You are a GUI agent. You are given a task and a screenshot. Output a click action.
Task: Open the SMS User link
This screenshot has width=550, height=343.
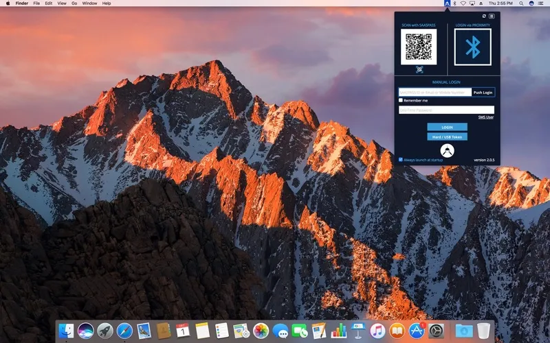pyautogui.click(x=486, y=117)
